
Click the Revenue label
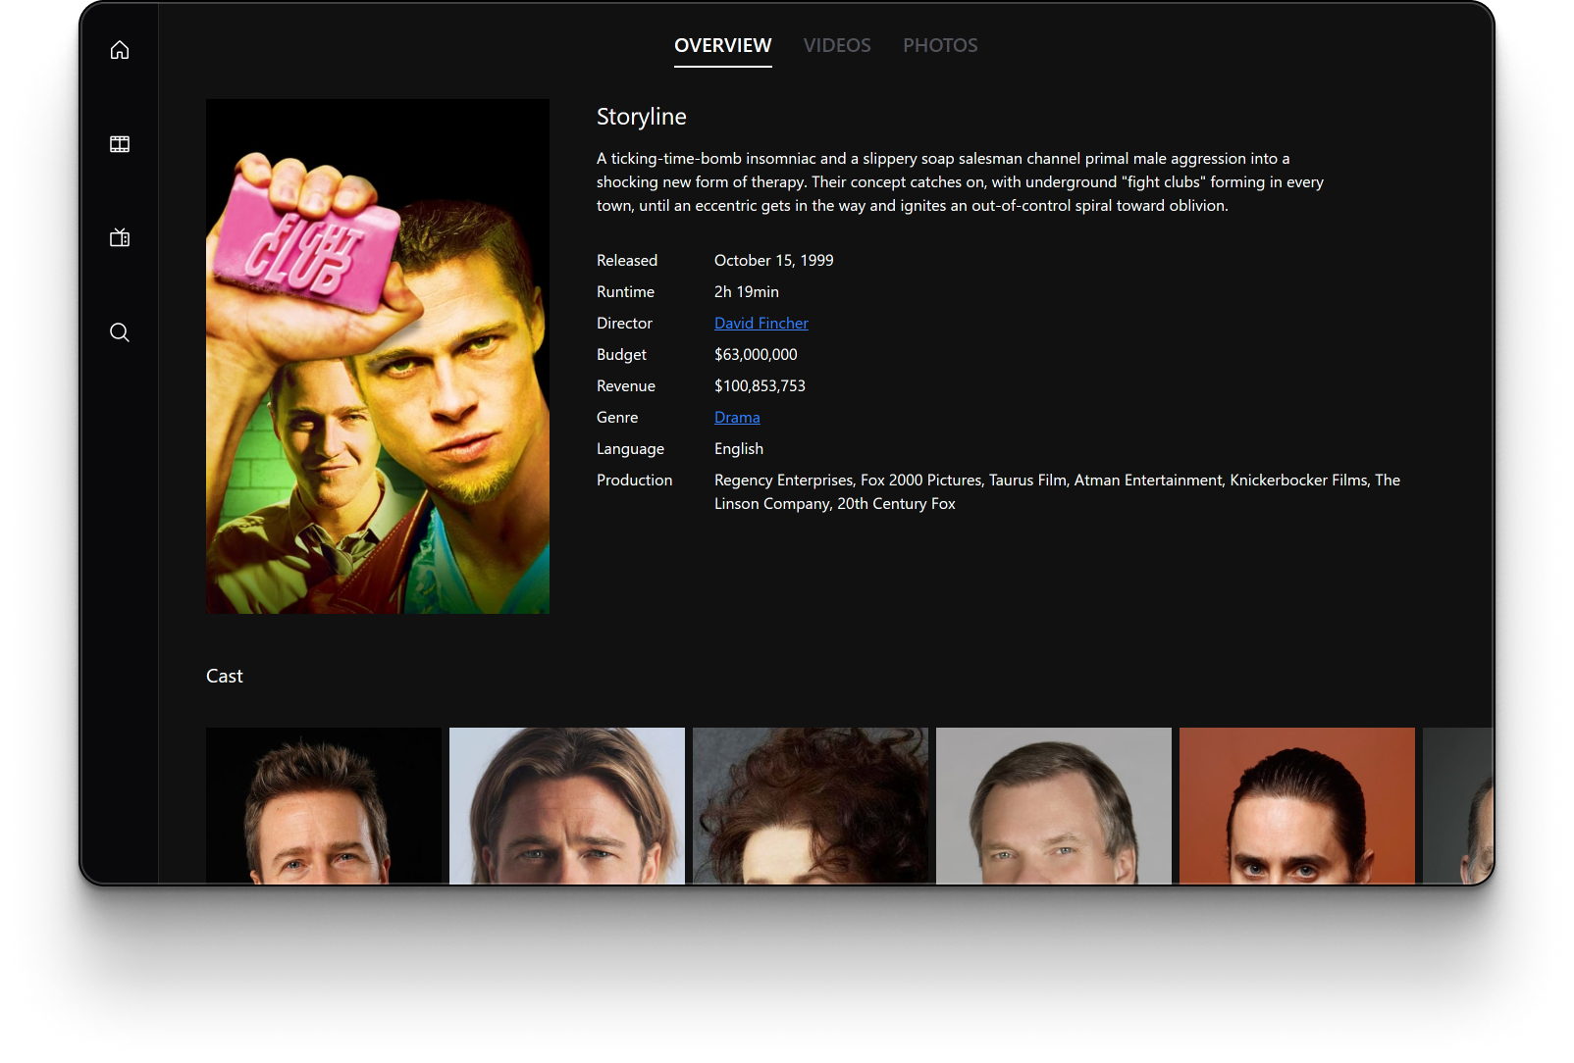point(626,386)
